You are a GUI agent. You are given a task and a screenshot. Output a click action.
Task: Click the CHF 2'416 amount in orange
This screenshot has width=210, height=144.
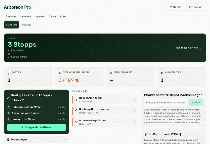click(x=69, y=80)
